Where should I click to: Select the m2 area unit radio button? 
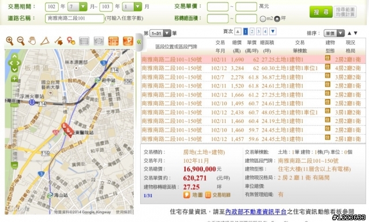point(263,19)
